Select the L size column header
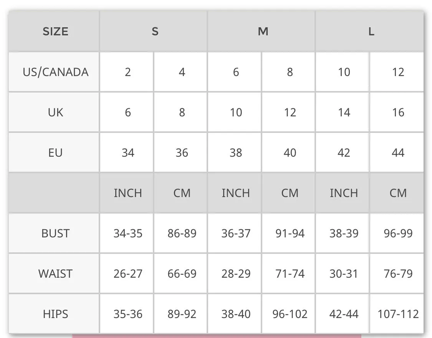This screenshot has height=338, width=432. [x=370, y=31]
